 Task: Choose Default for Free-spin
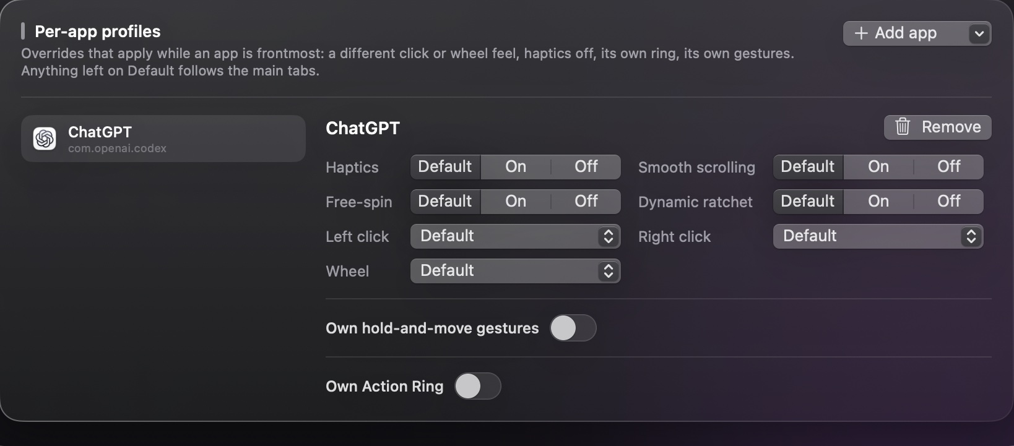pyautogui.click(x=445, y=202)
